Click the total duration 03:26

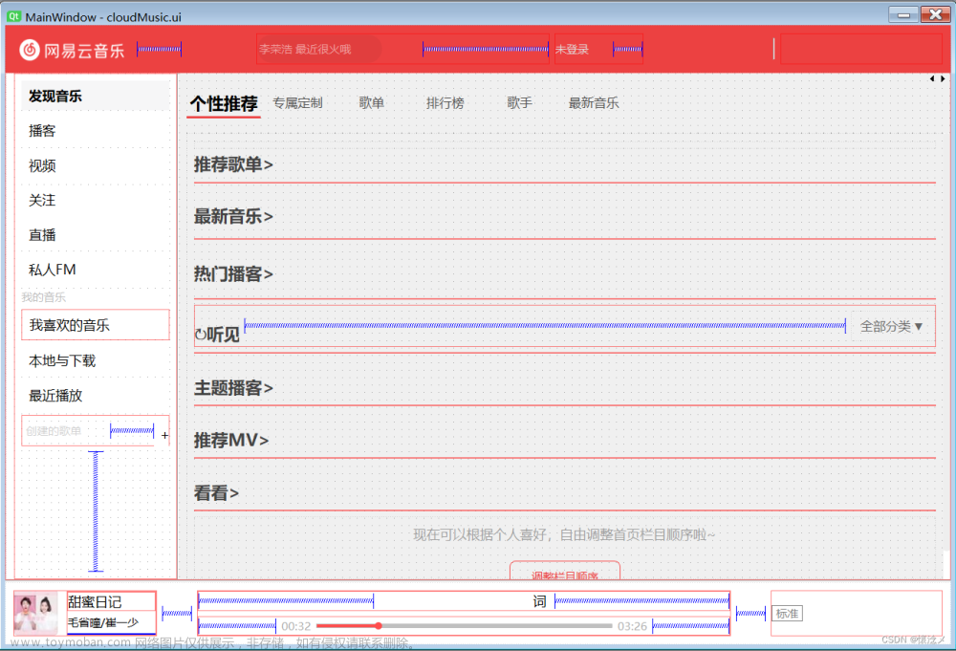[x=632, y=626]
